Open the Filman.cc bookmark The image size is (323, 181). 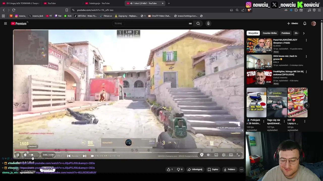(x=106, y=16)
